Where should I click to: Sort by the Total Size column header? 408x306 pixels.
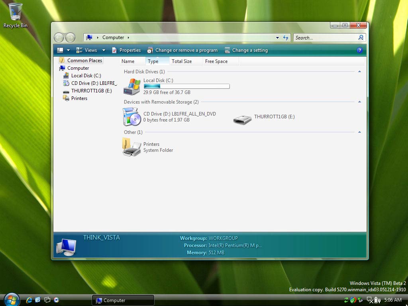(186, 61)
